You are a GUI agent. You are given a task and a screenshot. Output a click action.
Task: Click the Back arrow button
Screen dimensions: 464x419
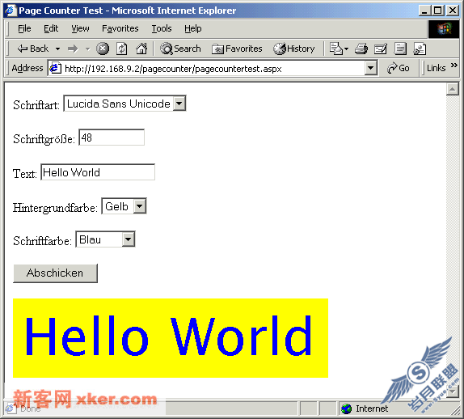[x=32, y=49]
